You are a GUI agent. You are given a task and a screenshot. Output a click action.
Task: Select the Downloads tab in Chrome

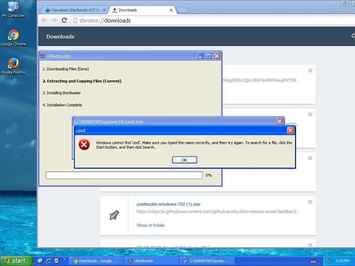[x=141, y=10]
